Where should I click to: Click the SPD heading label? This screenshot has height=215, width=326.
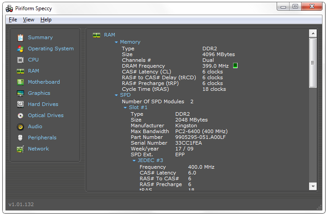click(125, 95)
